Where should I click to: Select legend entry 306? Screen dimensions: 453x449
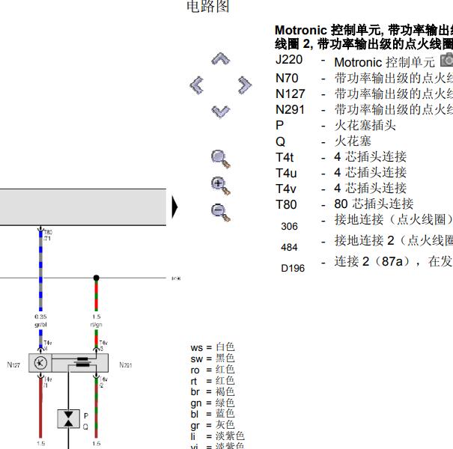tap(289, 226)
